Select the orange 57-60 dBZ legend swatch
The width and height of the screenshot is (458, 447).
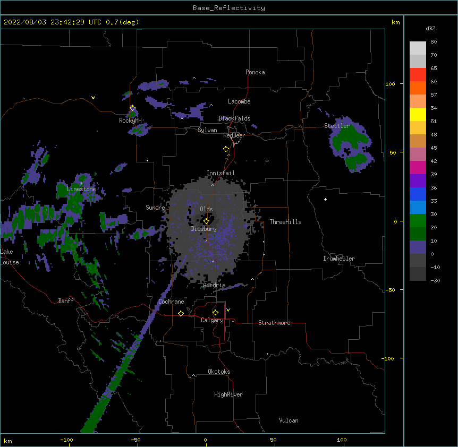click(418, 88)
